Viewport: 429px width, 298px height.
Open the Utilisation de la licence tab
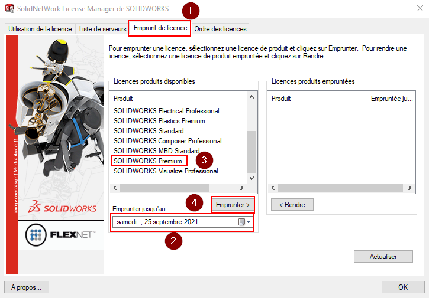[40, 29]
